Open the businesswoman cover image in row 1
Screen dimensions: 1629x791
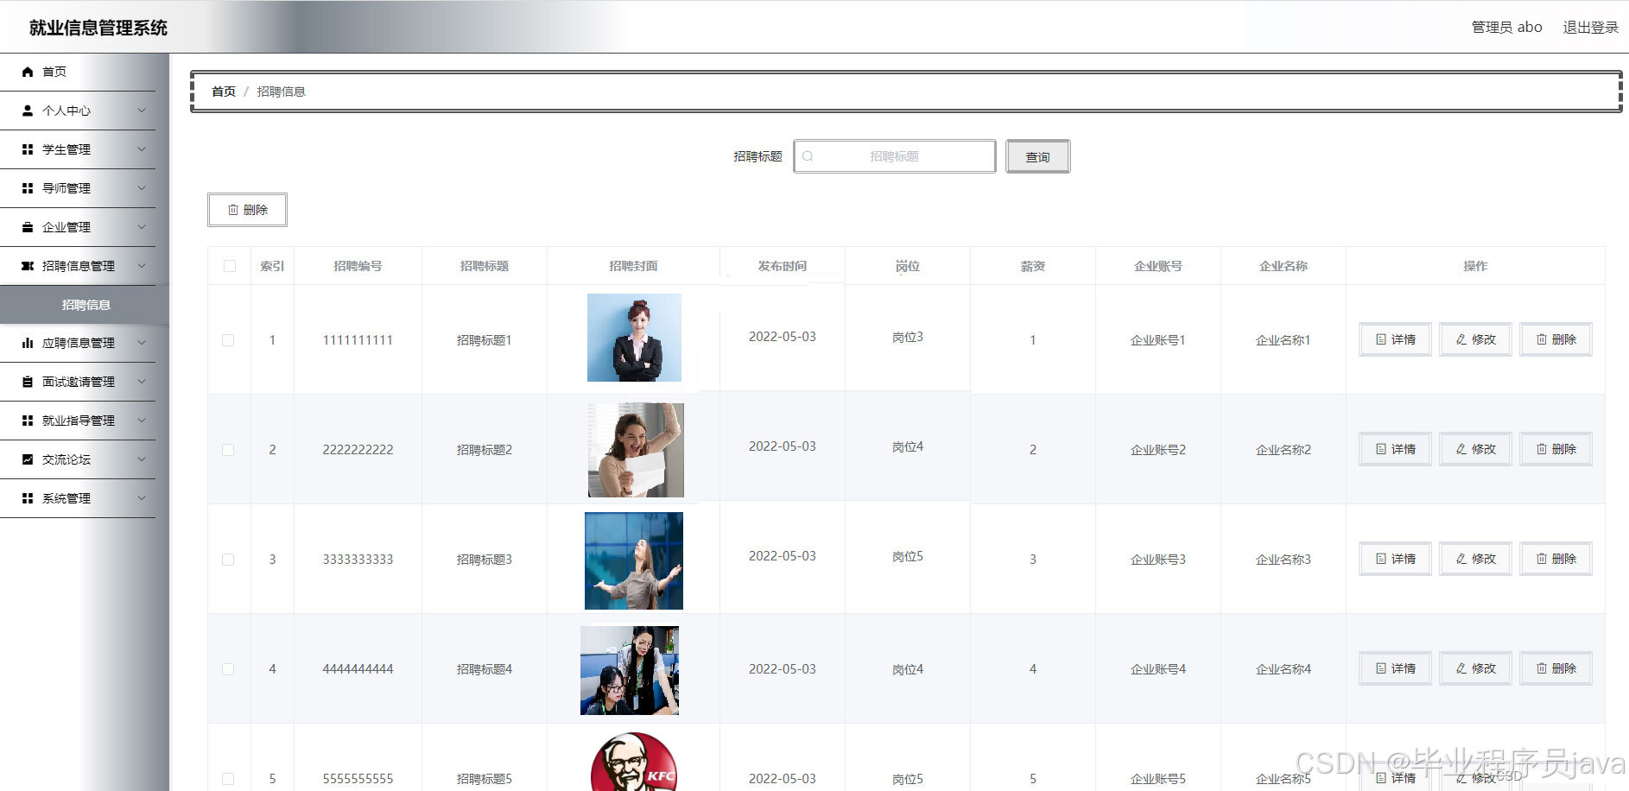pos(634,338)
